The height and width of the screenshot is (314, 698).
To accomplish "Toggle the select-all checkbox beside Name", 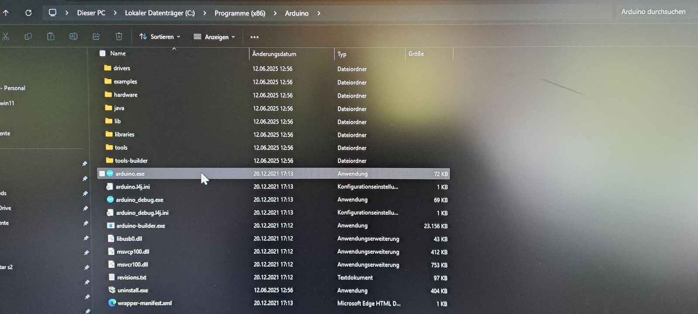I will tap(103, 53).
